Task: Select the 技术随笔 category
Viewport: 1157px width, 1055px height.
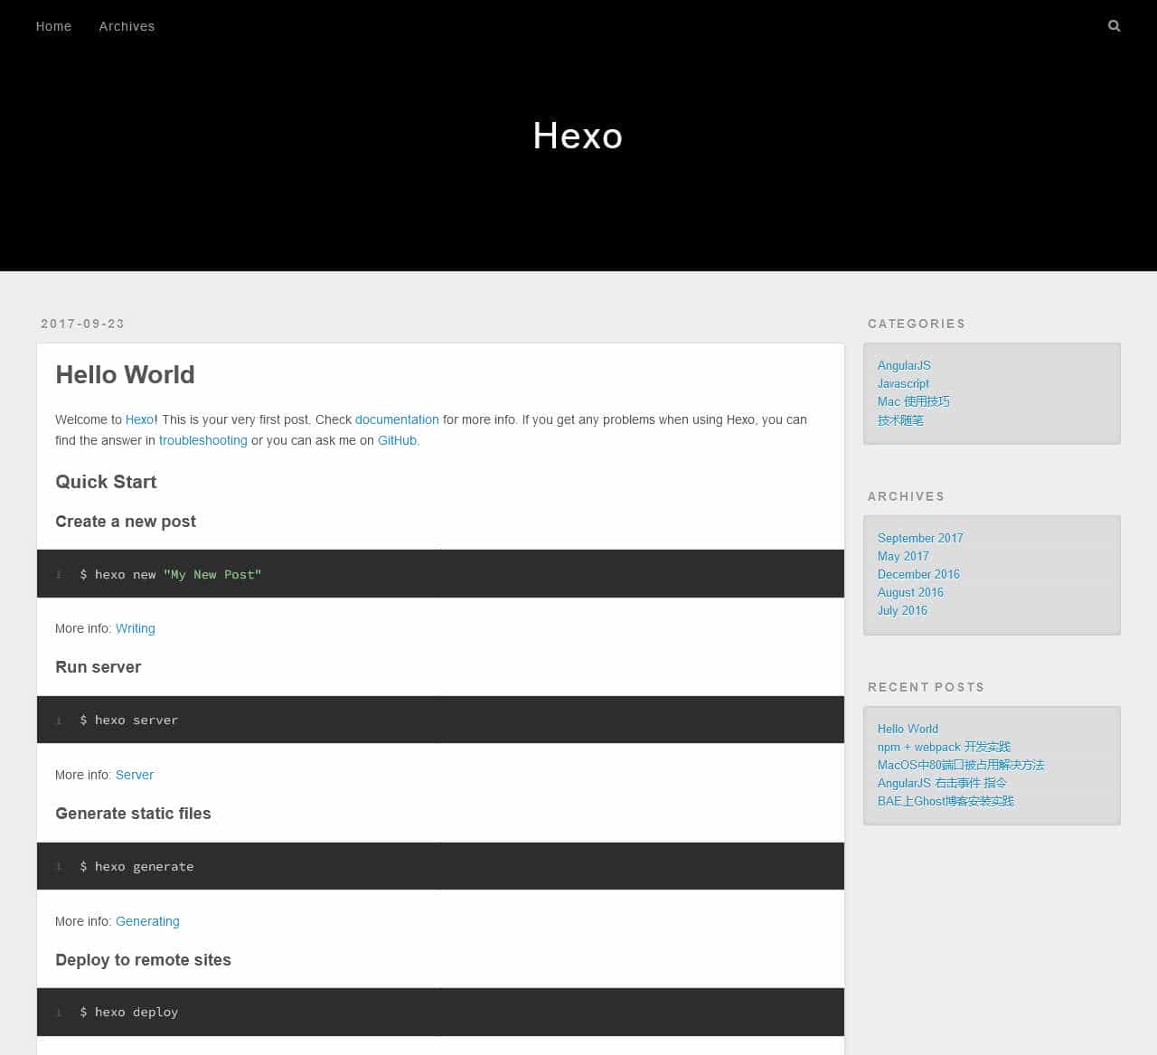Action: pos(900,419)
